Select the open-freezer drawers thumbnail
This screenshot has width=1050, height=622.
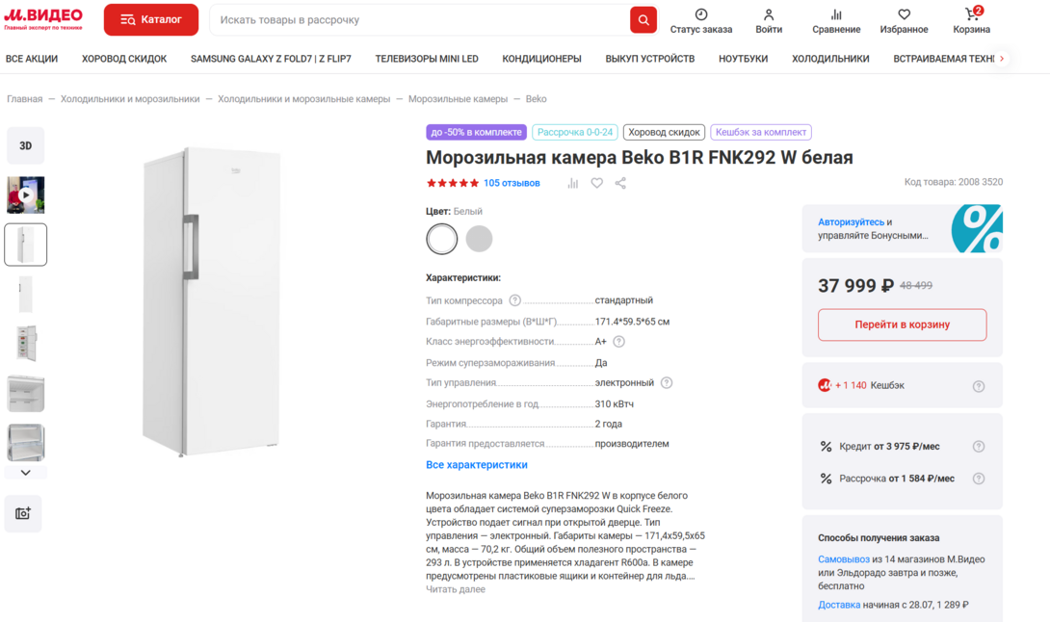coord(25,344)
